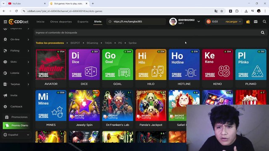The width and height of the screenshot is (269, 151).
Task: Filter by Todos los proveedores
Action: tap(50, 43)
